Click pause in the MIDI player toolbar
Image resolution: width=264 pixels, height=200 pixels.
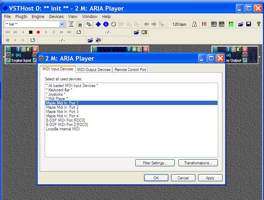[x=54, y=32]
